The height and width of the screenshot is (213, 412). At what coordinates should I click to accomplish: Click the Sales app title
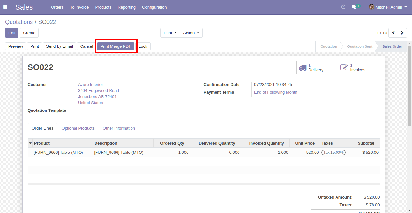pyautogui.click(x=24, y=7)
